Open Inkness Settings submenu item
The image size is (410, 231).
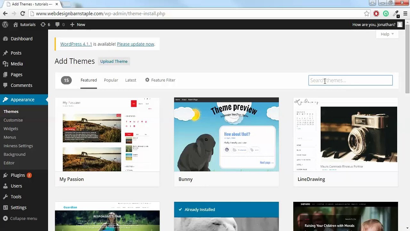click(18, 146)
